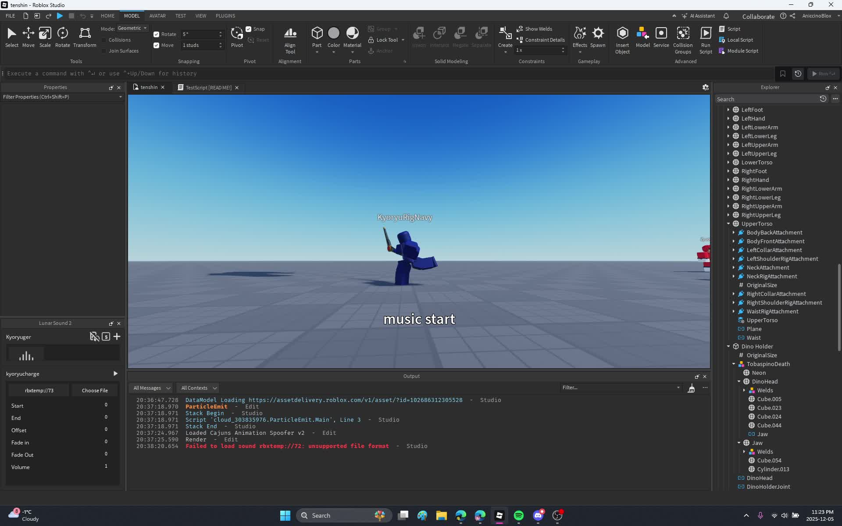
Task: Open Spotify from the taskbar
Action: 518,515
